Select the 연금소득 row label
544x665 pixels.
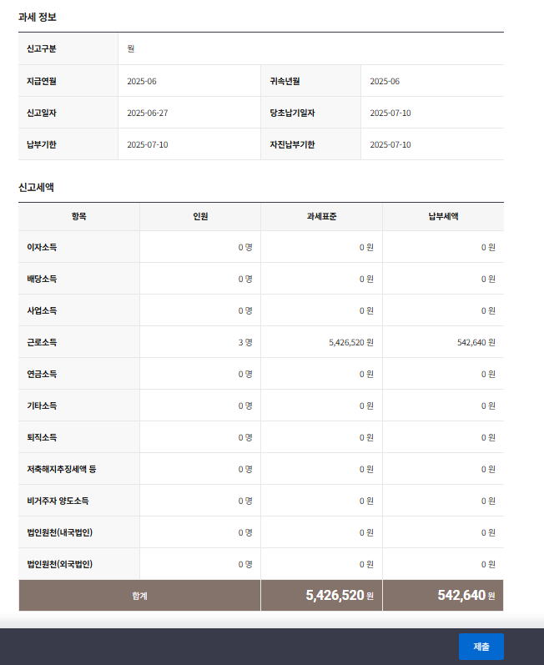42,374
